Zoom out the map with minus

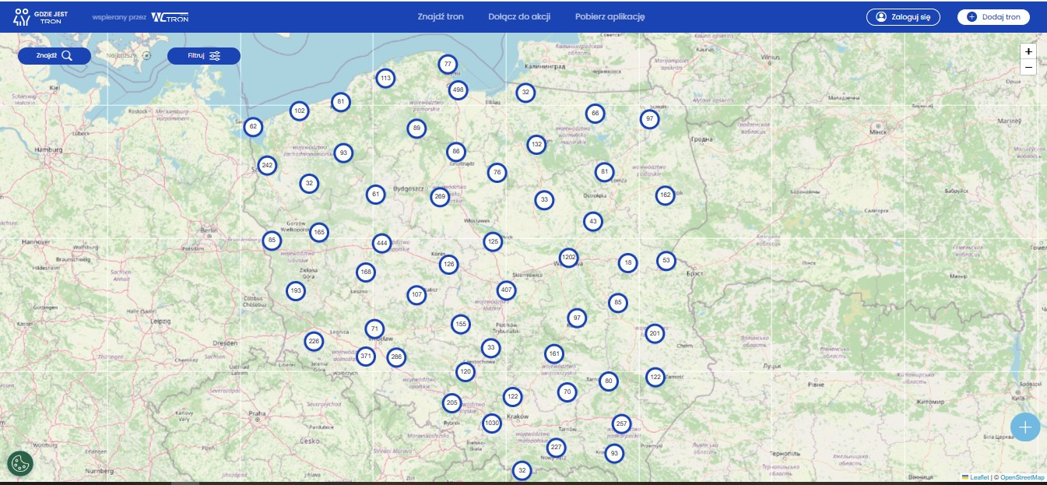pyautogui.click(x=1028, y=68)
